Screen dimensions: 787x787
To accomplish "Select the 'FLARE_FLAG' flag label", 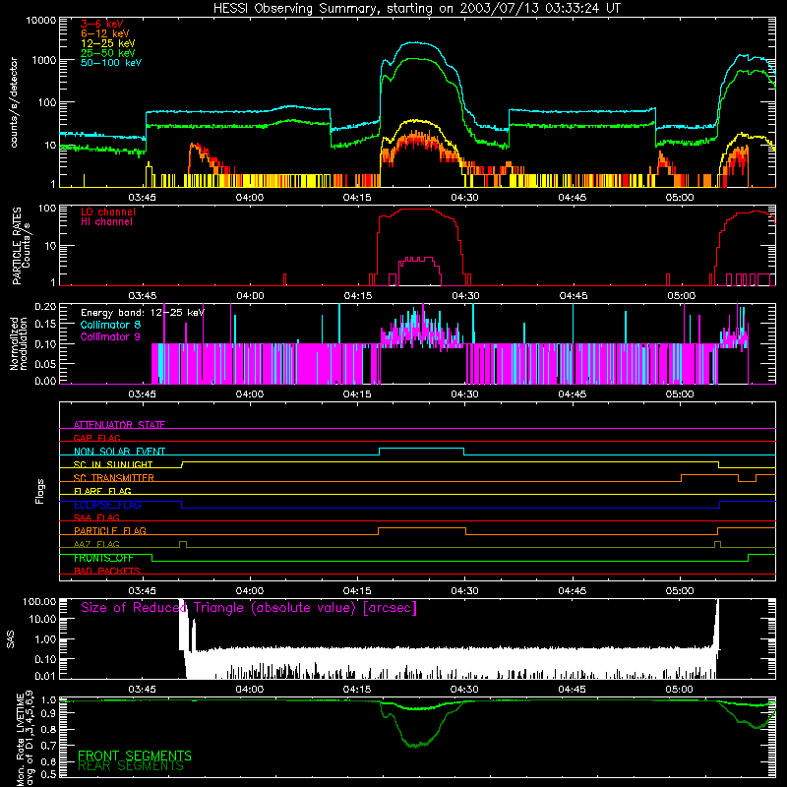I will click(102, 491).
